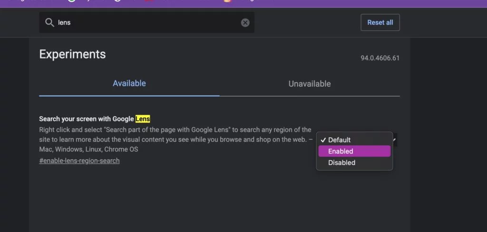The height and width of the screenshot is (232, 487).
Task: Open the #enable-lens-region-search anchor link
Action: coord(79,161)
